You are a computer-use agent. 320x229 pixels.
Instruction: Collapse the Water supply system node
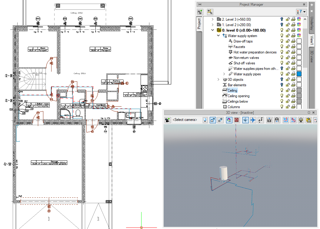point(218,36)
